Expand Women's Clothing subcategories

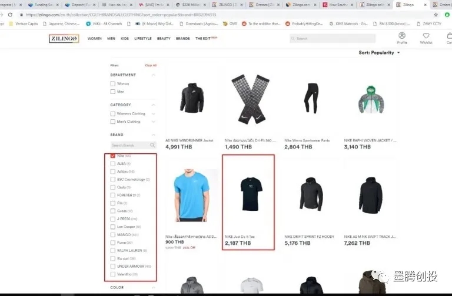(x=154, y=113)
